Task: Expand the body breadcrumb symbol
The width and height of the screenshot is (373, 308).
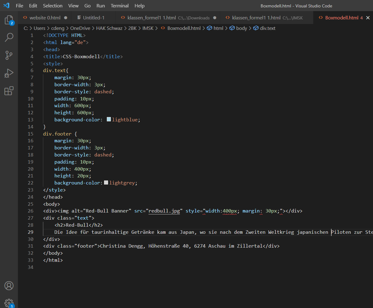Action: (x=241, y=28)
